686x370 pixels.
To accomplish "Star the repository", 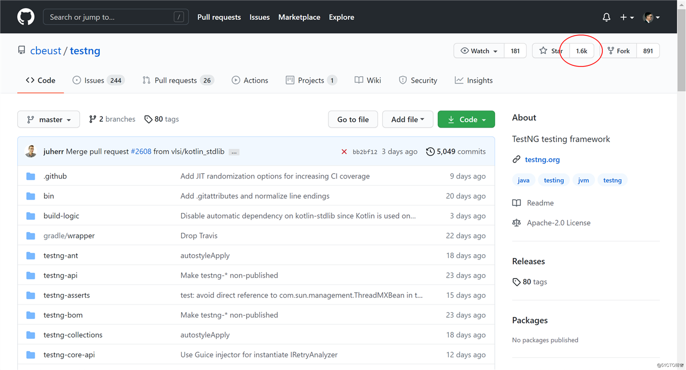I will click(x=551, y=51).
